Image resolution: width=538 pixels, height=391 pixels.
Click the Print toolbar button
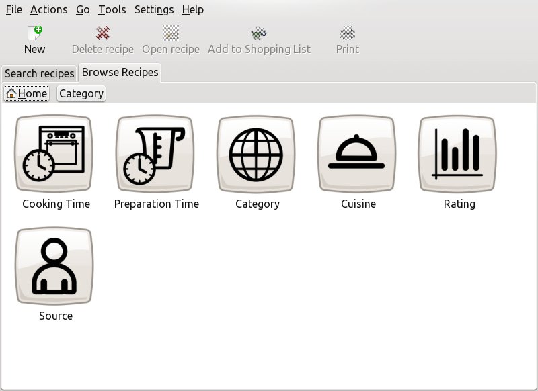(x=348, y=40)
